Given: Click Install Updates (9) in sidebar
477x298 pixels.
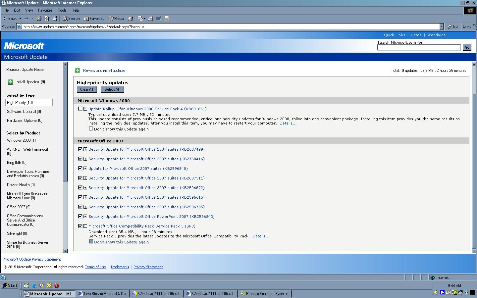Looking at the screenshot, I should [30, 82].
